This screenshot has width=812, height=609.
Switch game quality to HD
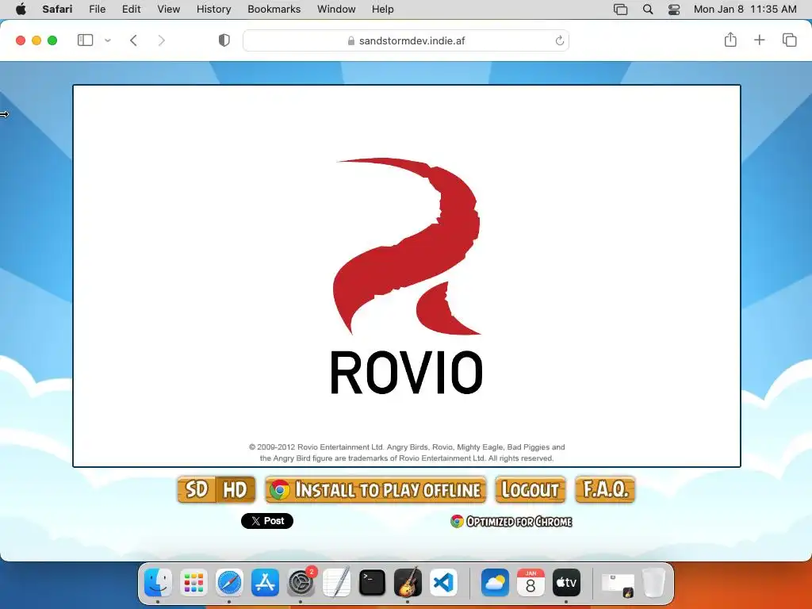[235, 489]
